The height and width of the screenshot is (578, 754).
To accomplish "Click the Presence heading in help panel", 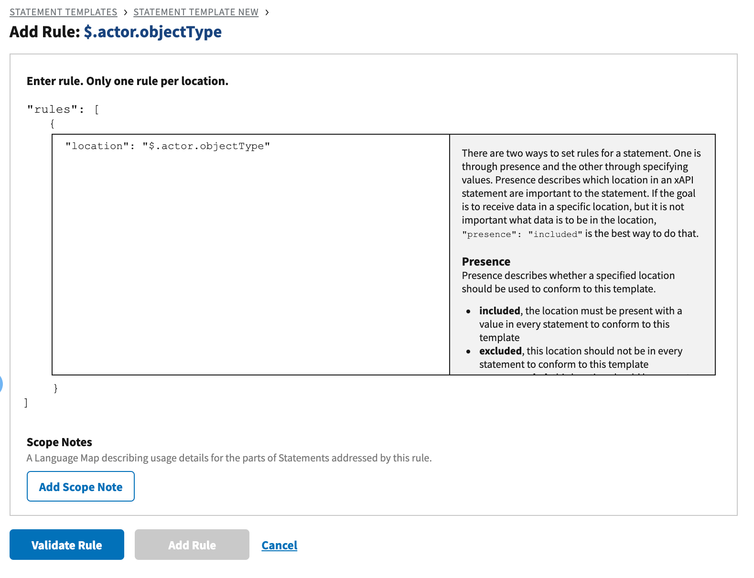I will (485, 262).
